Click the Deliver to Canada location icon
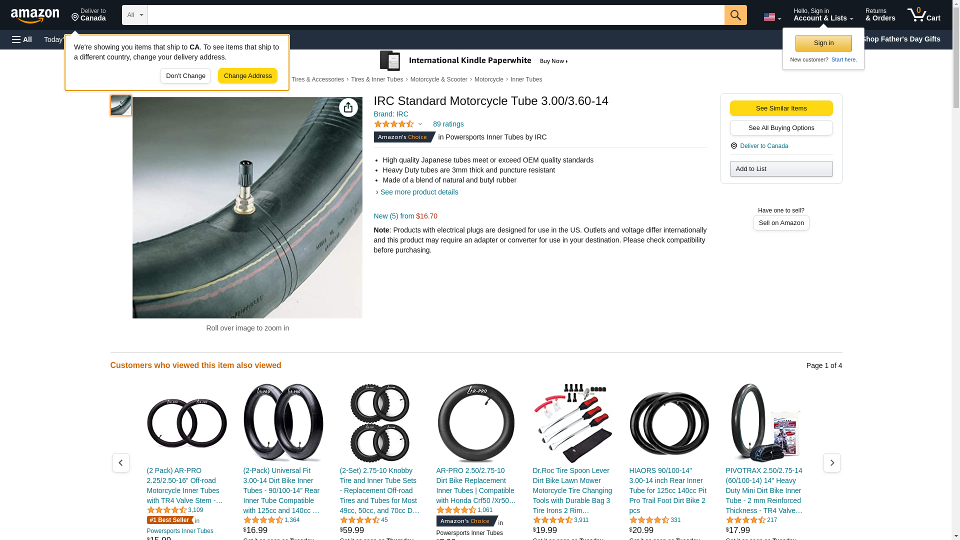 (733, 146)
